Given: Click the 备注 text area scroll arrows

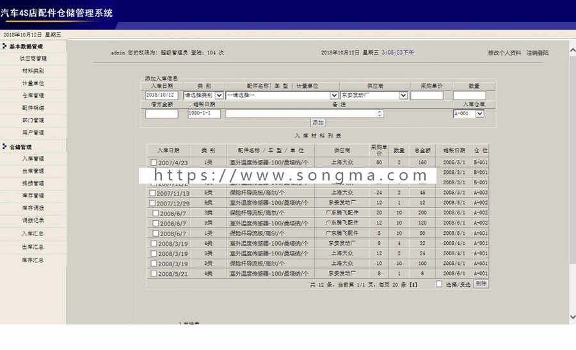Looking at the screenshot, I should 380,113.
